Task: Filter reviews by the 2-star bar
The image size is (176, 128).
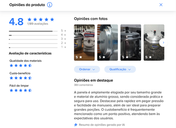Action: coord(38,43)
